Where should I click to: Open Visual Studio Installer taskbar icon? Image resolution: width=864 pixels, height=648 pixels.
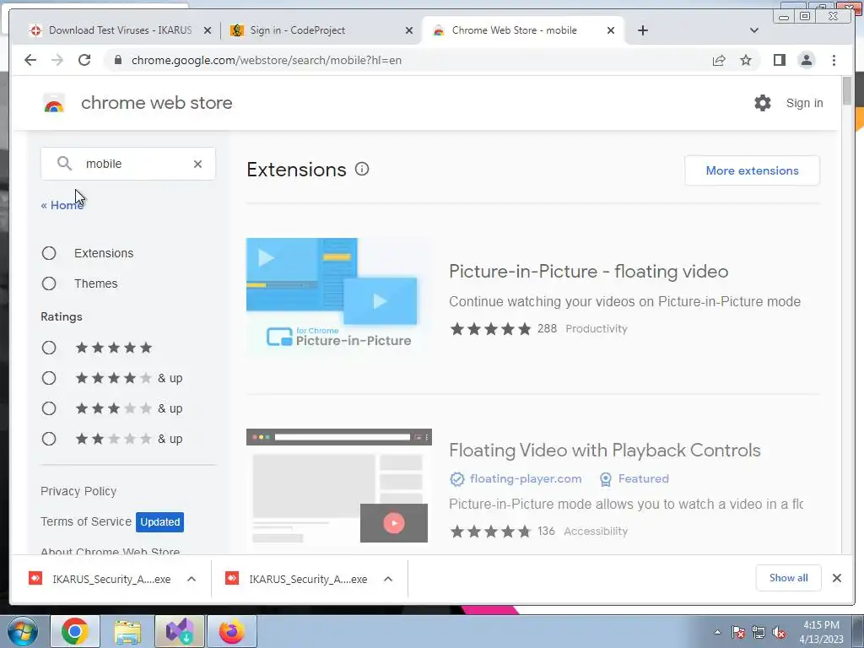180,631
